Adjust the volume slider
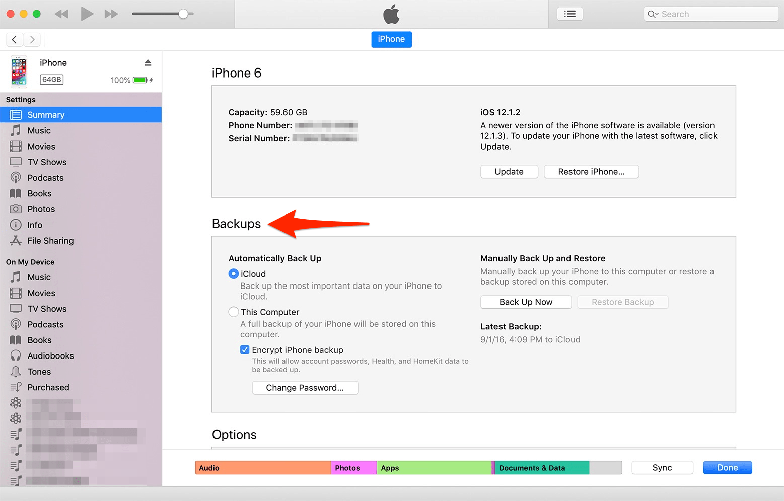Image resolution: width=784 pixels, height=501 pixels. click(184, 14)
